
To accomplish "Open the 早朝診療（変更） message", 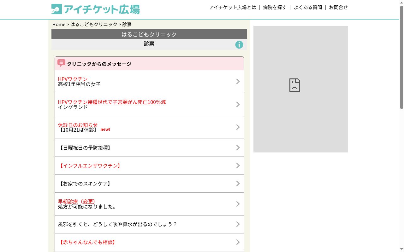I will click(x=149, y=204).
